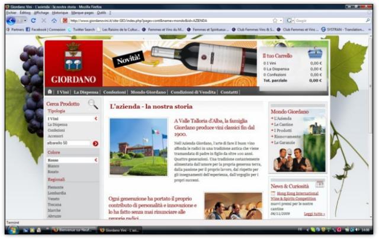The width and height of the screenshot is (379, 239).
Task: Open the Condizioni di Vendita tab
Action: (193, 92)
